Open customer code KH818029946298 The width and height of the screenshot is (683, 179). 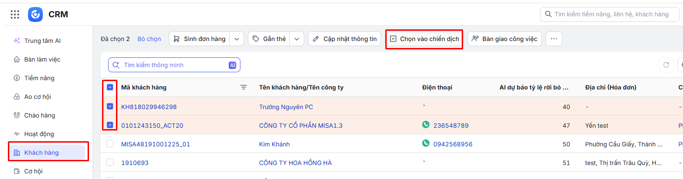(x=149, y=107)
